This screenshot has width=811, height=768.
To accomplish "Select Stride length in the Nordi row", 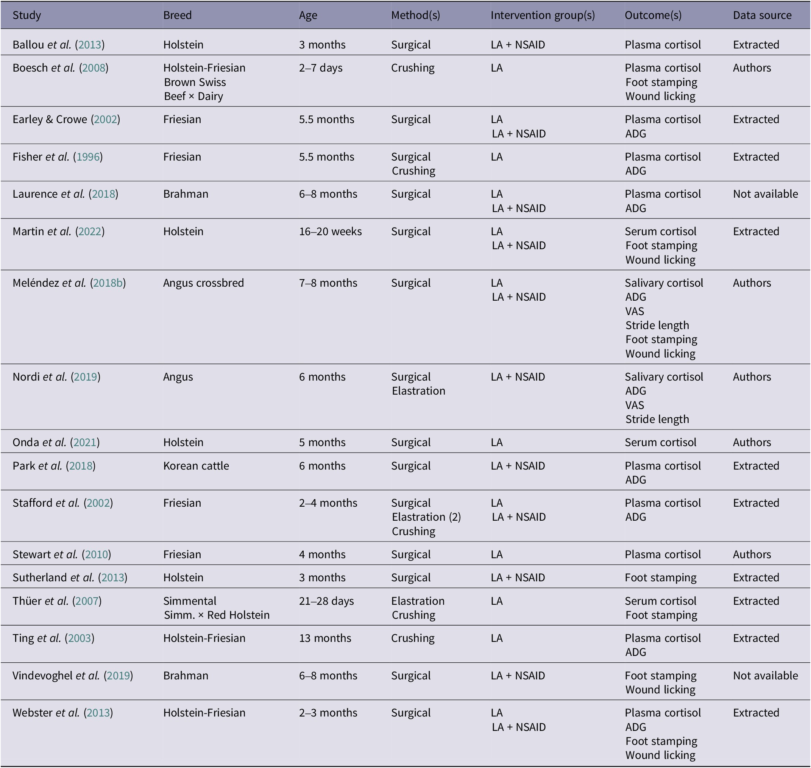I will (657, 419).
